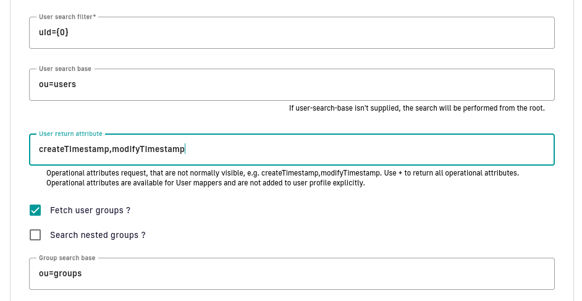This screenshot has height=301, width=582.
Task: Click the 'User search base' floating label
Action: pyautogui.click(x=65, y=69)
